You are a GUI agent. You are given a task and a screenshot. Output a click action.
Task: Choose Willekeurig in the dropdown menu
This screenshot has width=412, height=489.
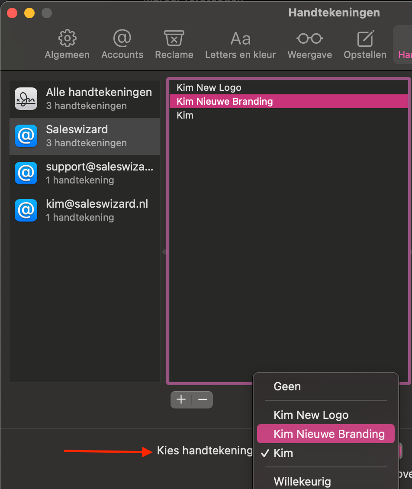(302, 481)
